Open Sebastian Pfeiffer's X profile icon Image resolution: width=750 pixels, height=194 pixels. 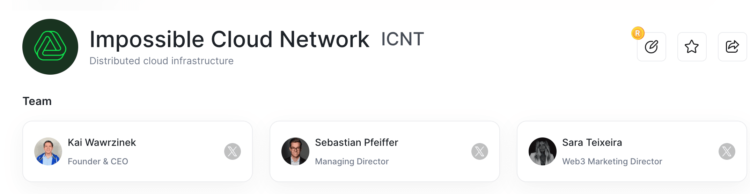point(480,151)
